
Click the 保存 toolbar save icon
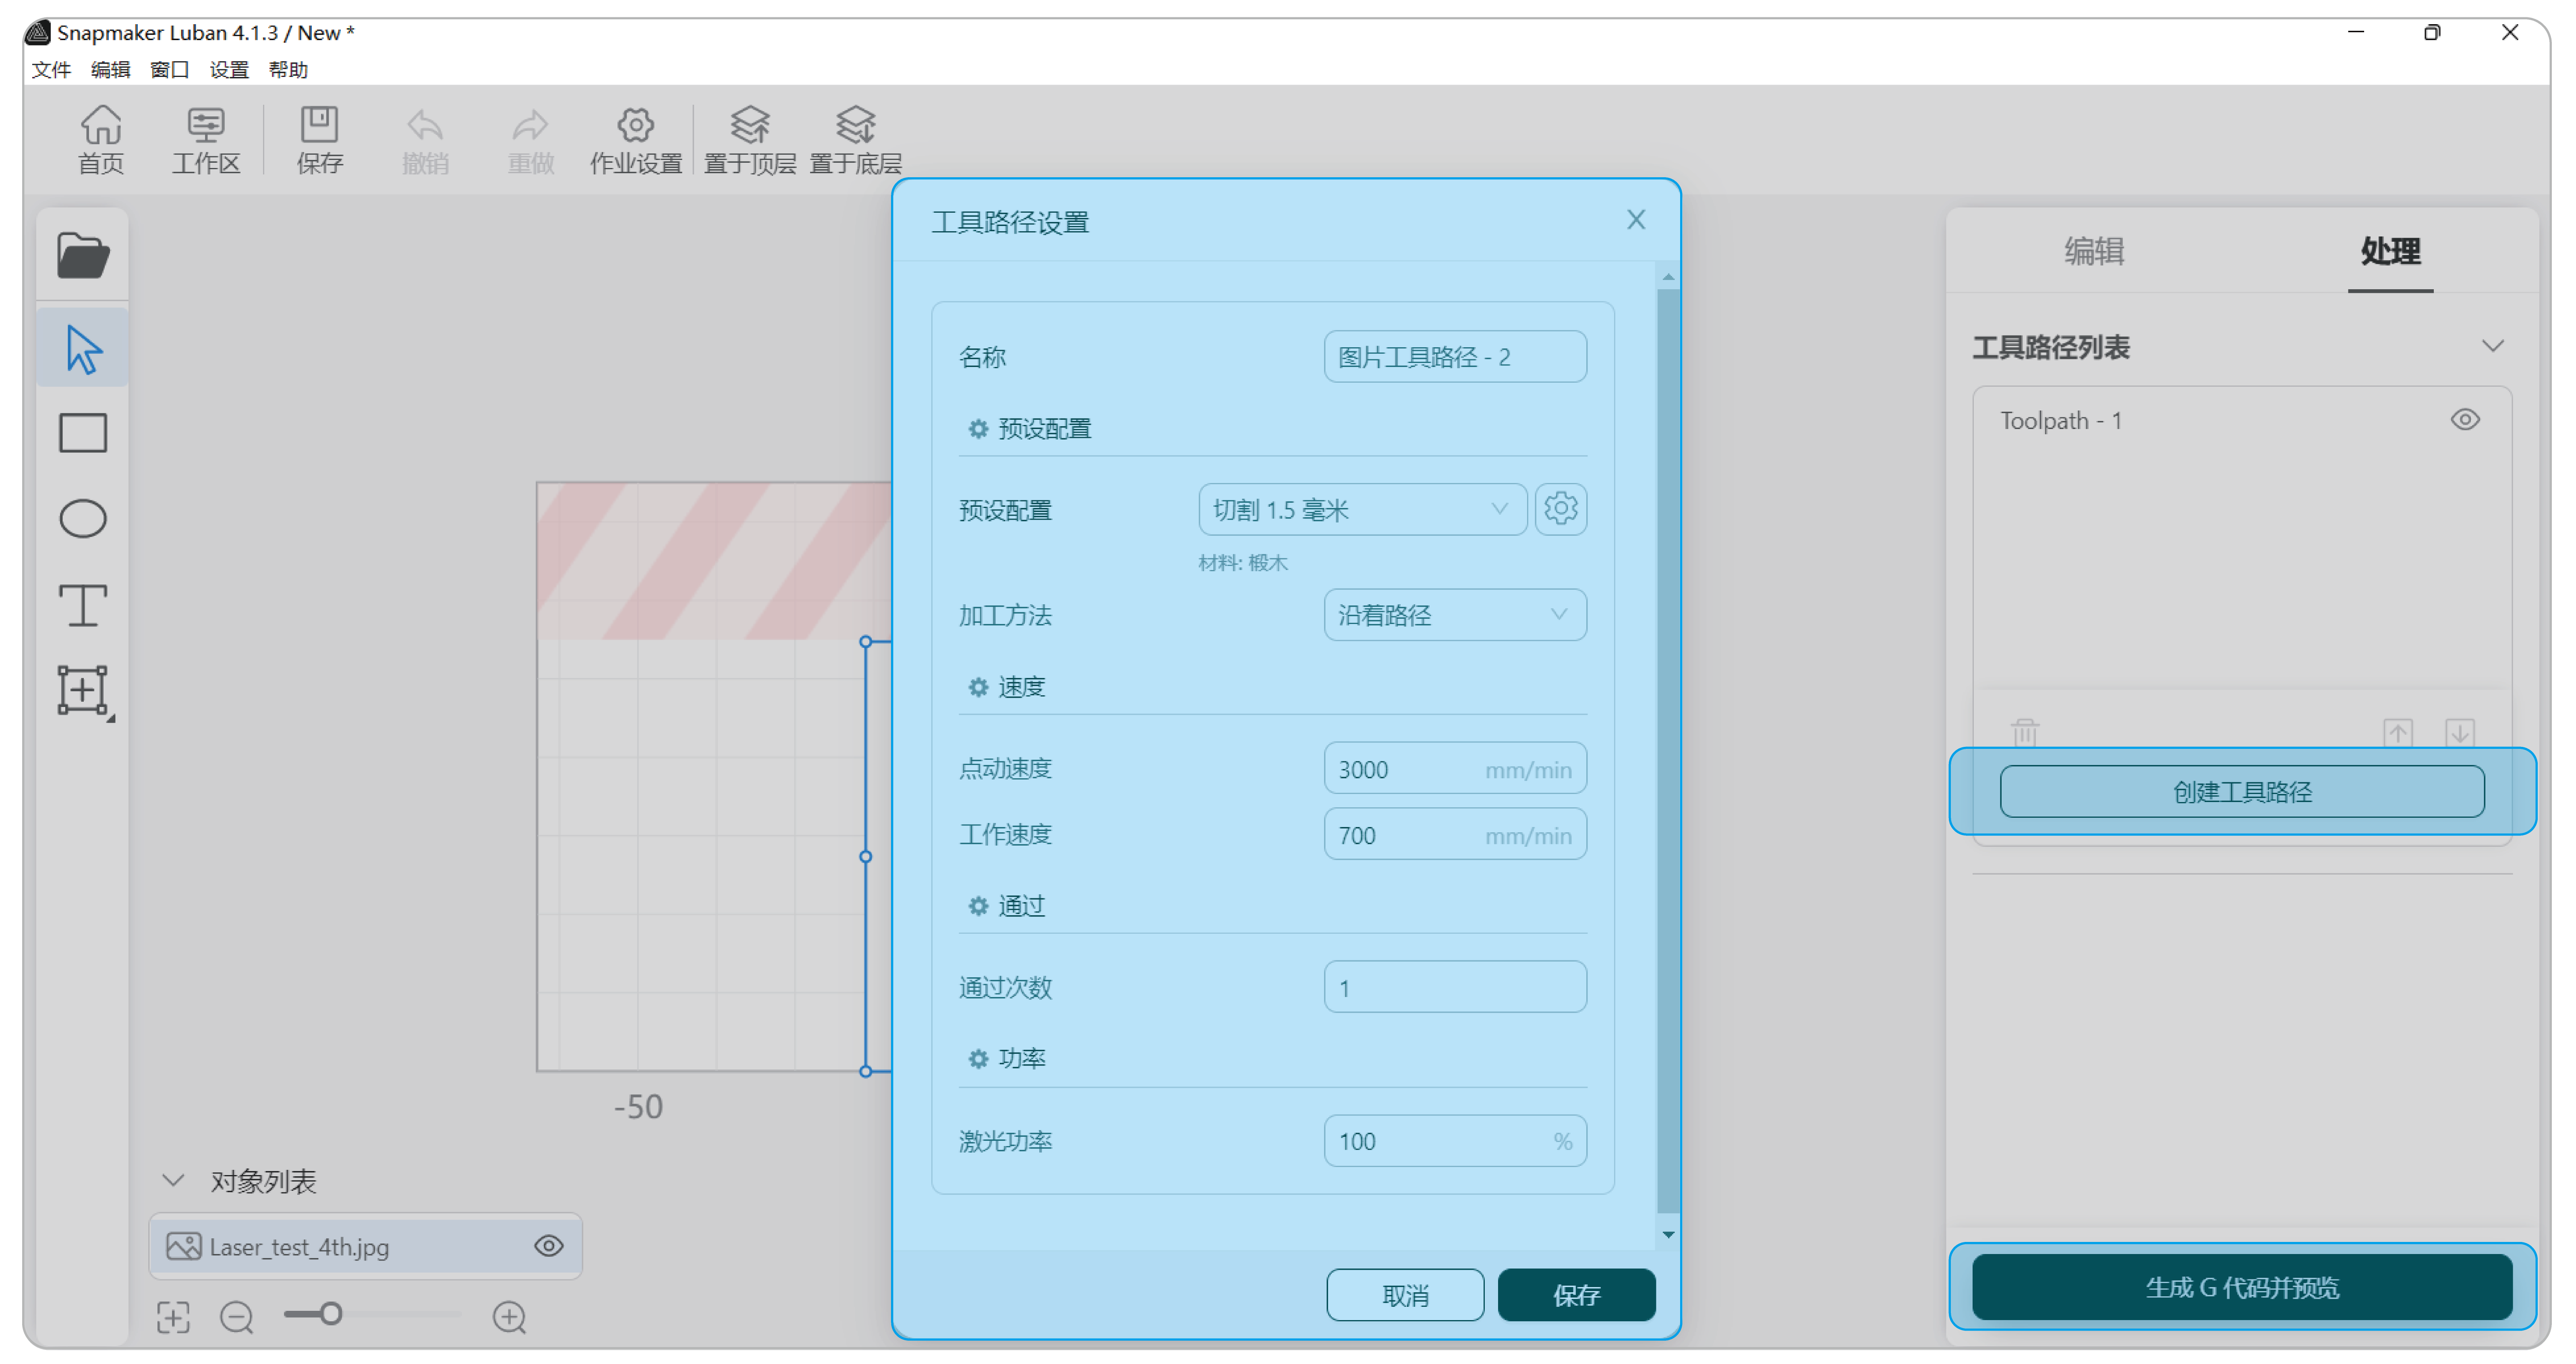(320, 140)
